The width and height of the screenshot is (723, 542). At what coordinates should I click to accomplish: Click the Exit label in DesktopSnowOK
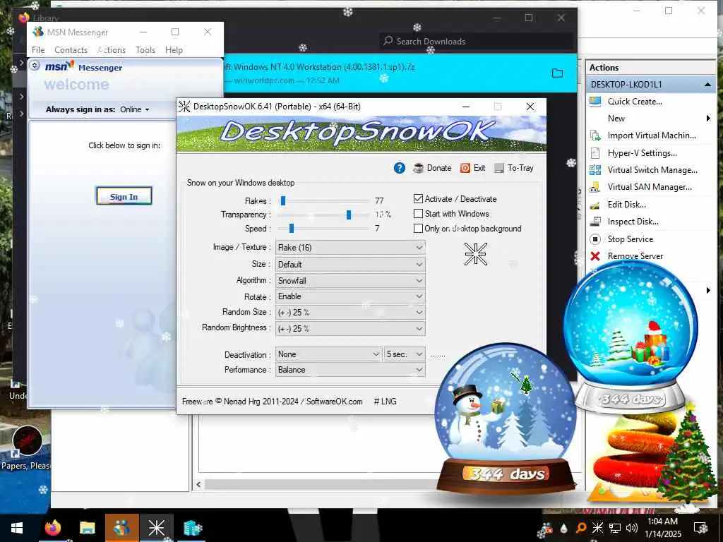[x=479, y=168]
